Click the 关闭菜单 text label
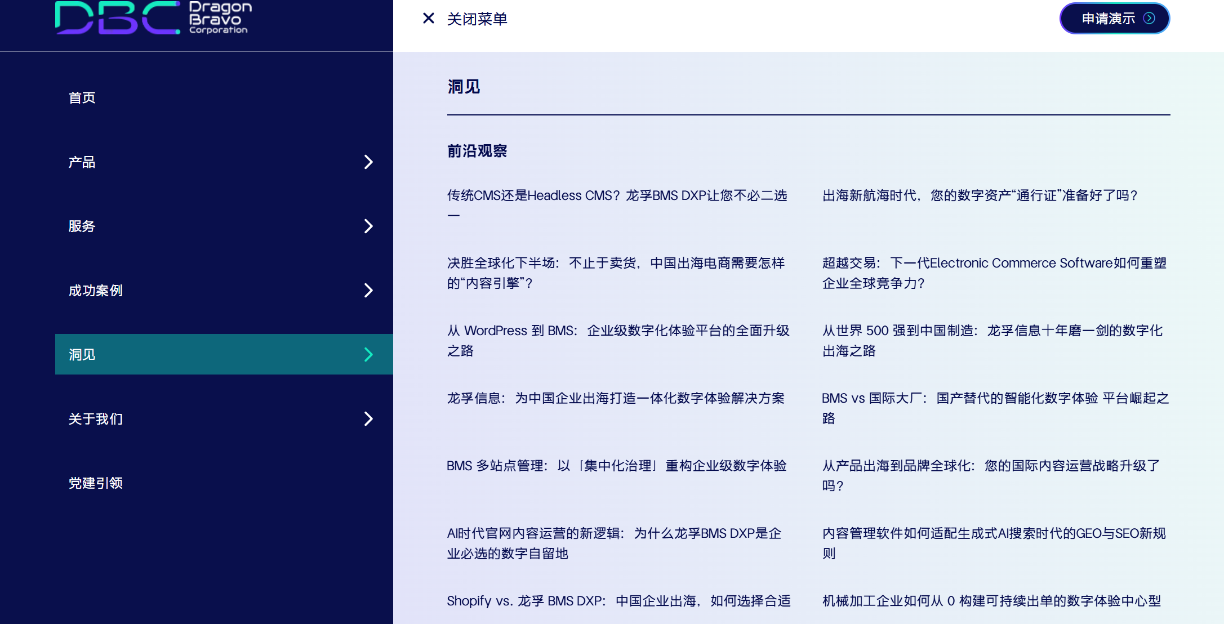 point(477,19)
